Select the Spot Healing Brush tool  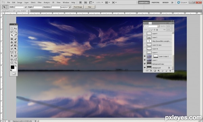pos(12,39)
